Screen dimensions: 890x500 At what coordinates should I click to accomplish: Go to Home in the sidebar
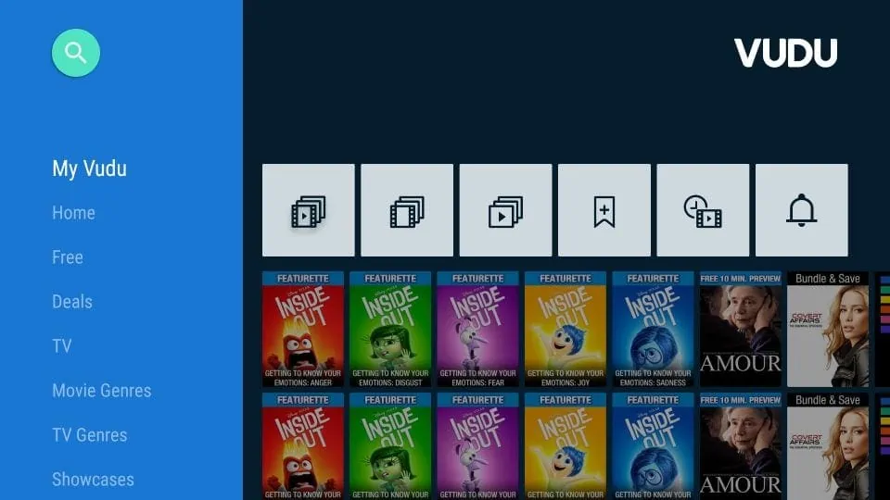74,213
